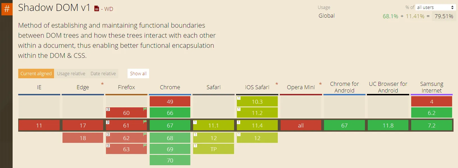Select the Samsung Internet column header
Screen dimensions: 458x168
[431, 87]
